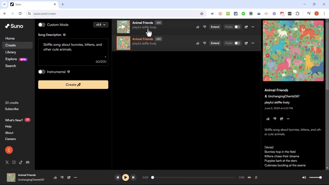Adjust the volume slider

315,177
